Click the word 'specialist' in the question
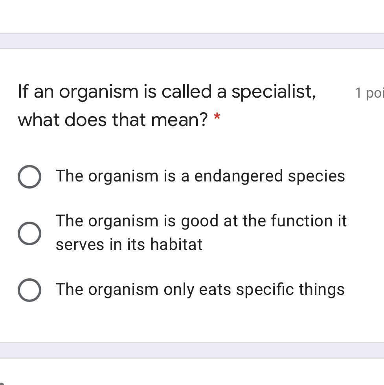This screenshot has width=384, height=385. [273, 92]
